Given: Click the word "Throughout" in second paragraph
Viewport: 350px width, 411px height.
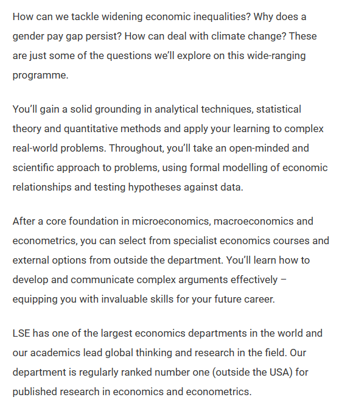Looking at the screenshot, I should (x=136, y=149).
